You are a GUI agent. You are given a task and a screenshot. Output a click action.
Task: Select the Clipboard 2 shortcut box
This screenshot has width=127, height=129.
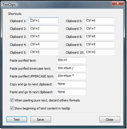click(x=44, y=29)
